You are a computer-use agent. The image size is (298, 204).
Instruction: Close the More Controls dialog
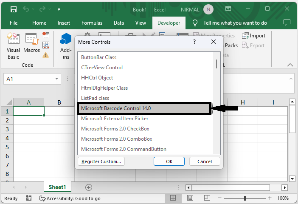(x=214, y=42)
